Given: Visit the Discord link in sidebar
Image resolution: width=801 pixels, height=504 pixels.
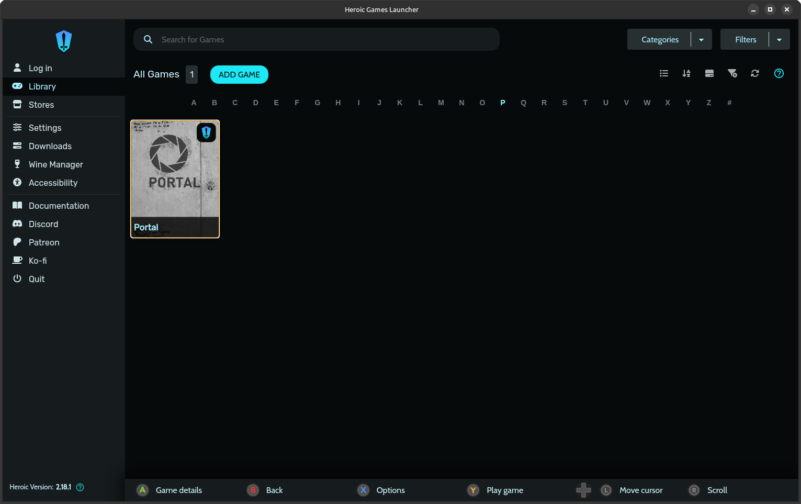Looking at the screenshot, I should coord(64,224).
